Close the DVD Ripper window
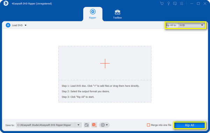The height and width of the screenshot is (133, 210). click(205, 3)
